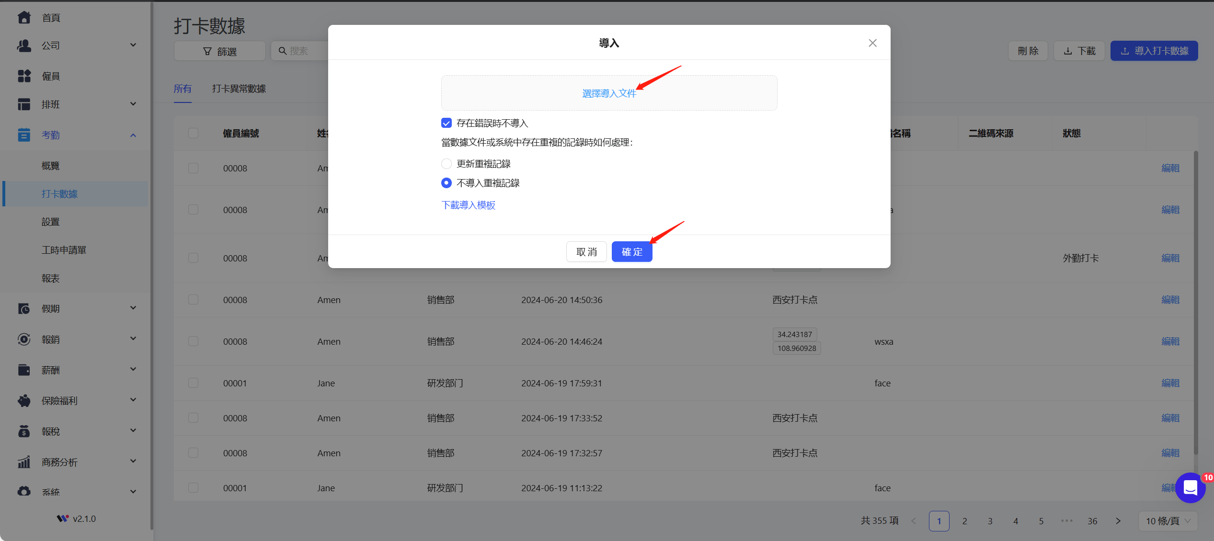1214x541 pixels.
Task: Expand the 公司 sidebar section
Action: [133, 45]
